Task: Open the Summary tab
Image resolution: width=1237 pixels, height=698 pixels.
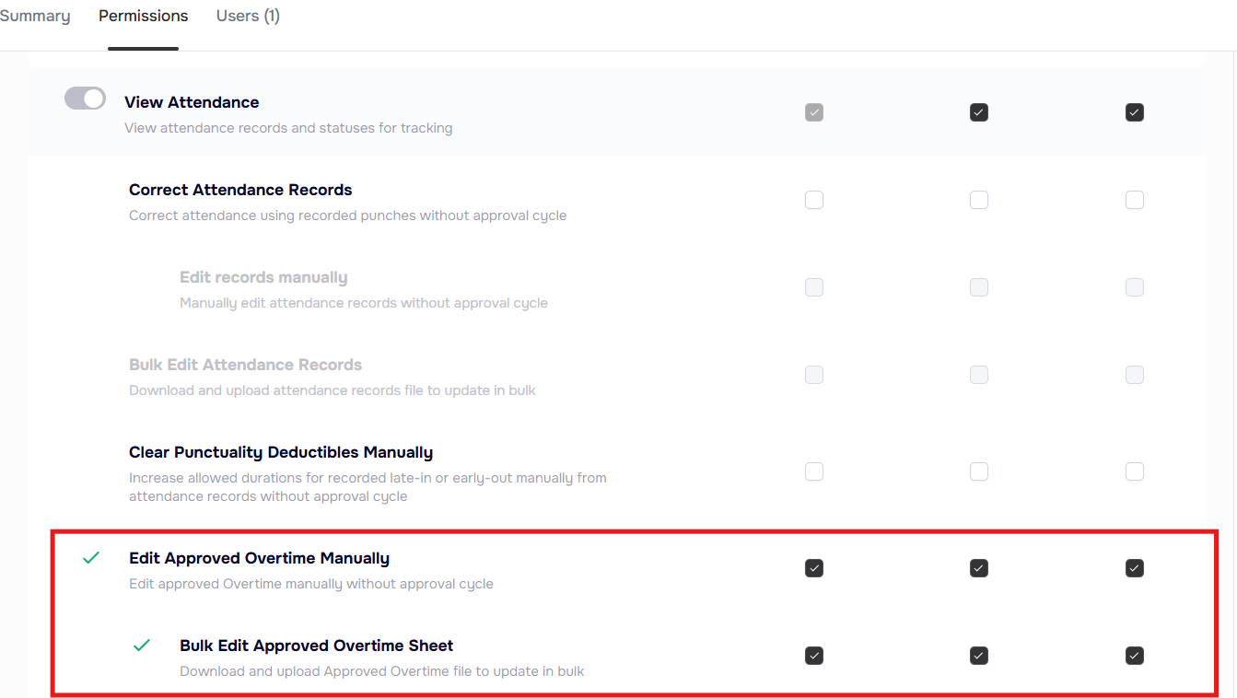Action: coord(35,16)
